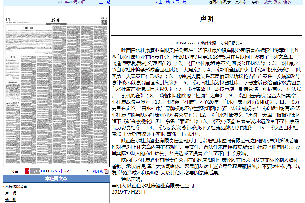Go to page 10 in pagination

pyautogui.click(x=43, y=171)
